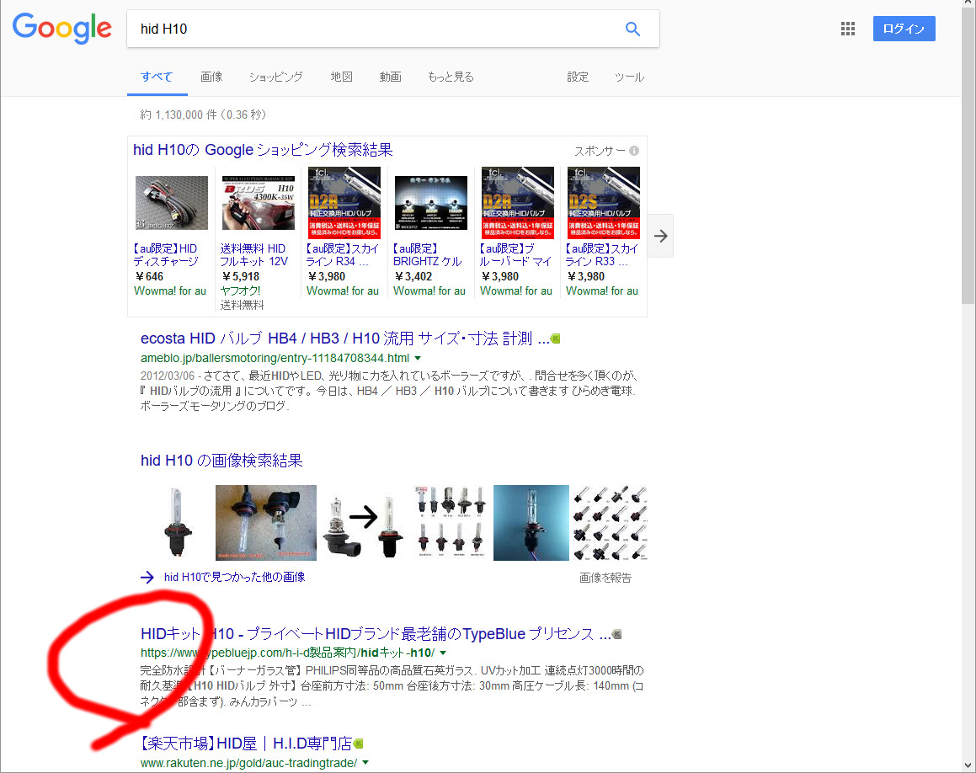Switch to the 画像 tab
The height and width of the screenshot is (773, 976).
pyautogui.click(x=211, y=77)
